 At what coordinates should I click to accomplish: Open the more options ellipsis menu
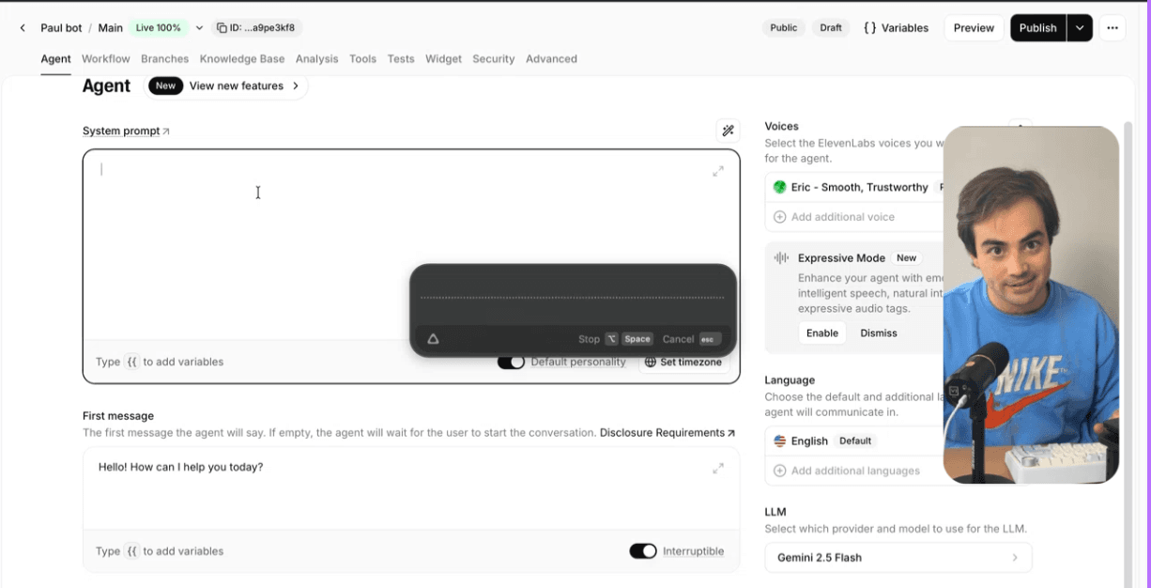pyautogui.click(x=1113, y=27)
